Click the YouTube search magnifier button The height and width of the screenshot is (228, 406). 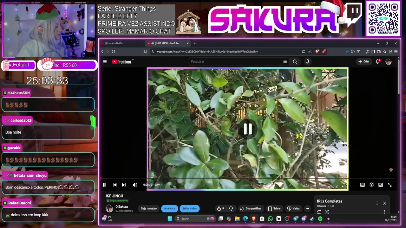(295, 62)
